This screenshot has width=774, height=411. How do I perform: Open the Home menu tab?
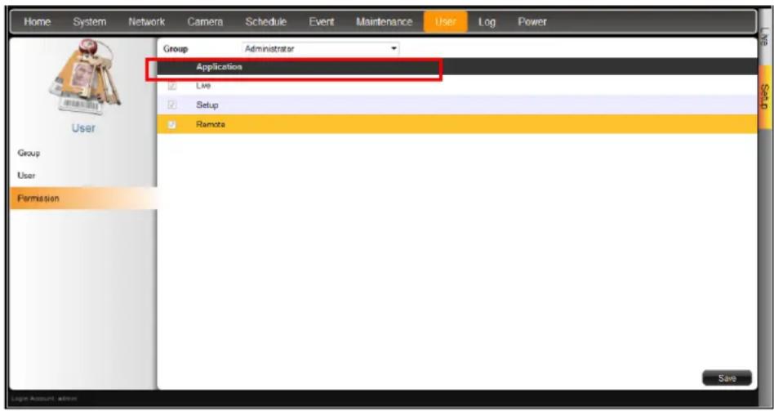click(37, 22)
